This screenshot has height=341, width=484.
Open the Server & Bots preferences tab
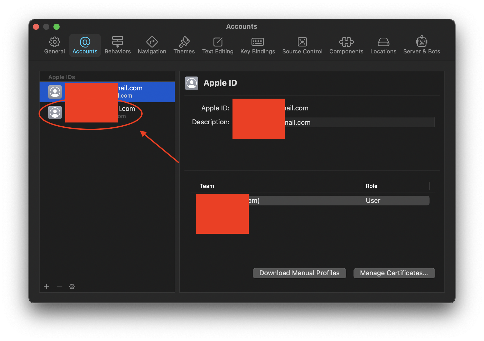422,45
